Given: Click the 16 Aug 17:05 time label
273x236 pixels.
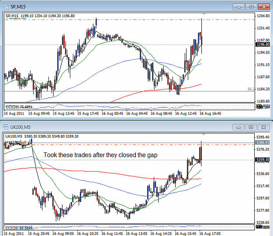Looking at the screenshot, I should [x=210, y=234].
